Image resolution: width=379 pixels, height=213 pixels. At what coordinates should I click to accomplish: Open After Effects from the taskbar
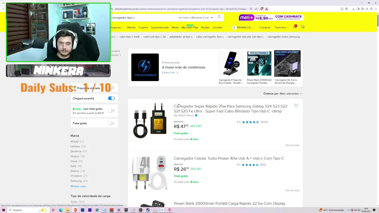click(x=90, y=210)
